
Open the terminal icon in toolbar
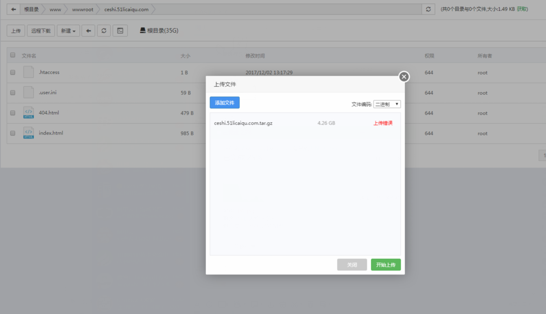pos(120,31)
